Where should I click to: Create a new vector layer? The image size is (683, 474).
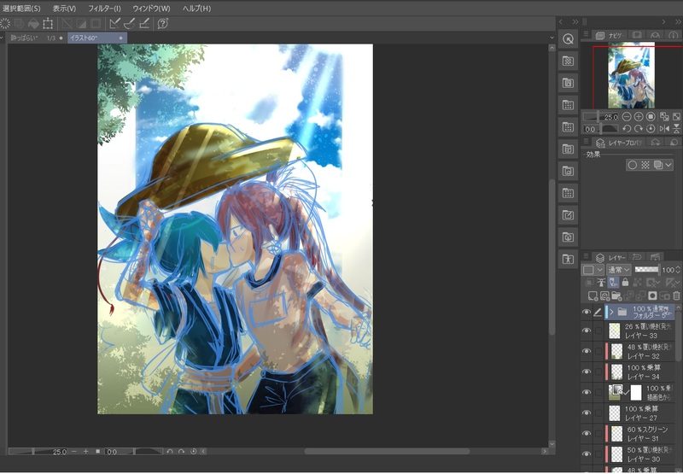[x=604, y=296]
